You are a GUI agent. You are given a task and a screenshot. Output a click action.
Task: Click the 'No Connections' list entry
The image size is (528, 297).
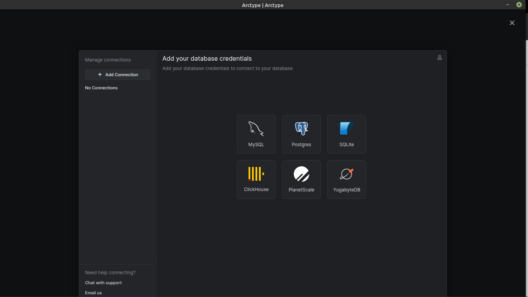pos(101,88)
